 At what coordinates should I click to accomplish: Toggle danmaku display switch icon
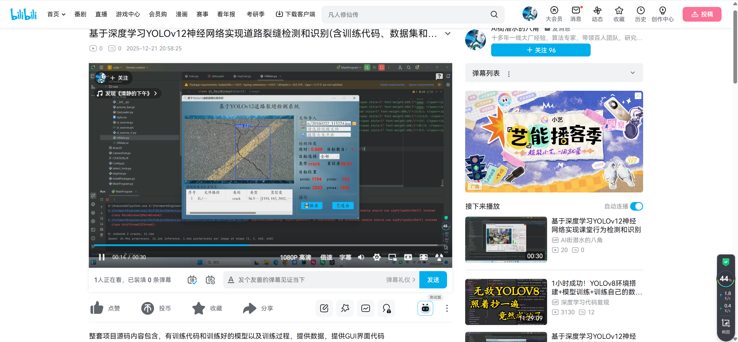192,280
